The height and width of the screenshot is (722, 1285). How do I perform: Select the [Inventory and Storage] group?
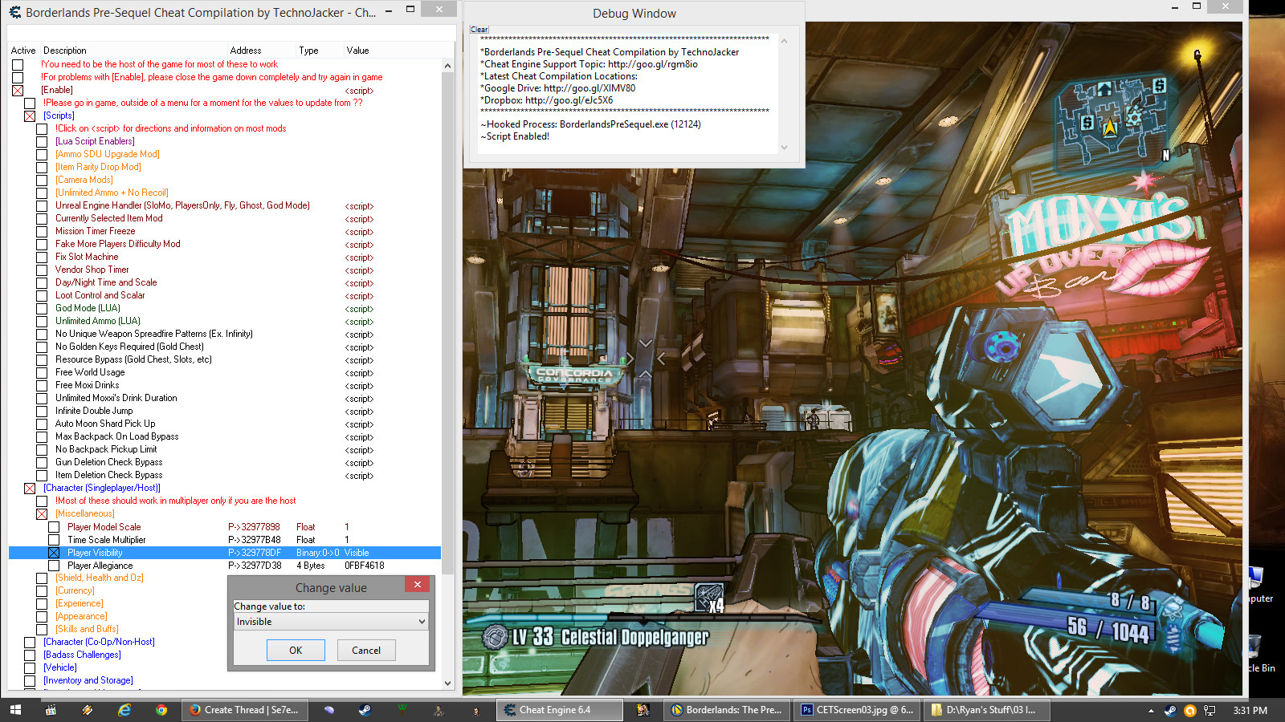tap(88, 680)
